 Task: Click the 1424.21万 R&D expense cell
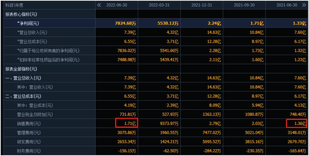(169, 142)
